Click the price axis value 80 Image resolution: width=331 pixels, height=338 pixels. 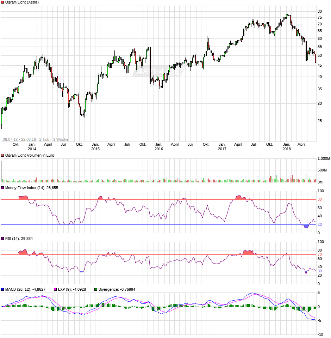pyautogui.click(x=320, y=11)
